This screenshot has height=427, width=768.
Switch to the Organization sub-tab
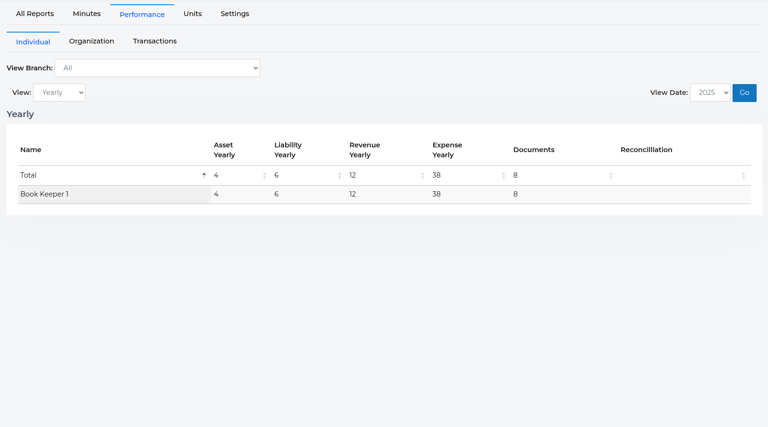coord(91,41)
